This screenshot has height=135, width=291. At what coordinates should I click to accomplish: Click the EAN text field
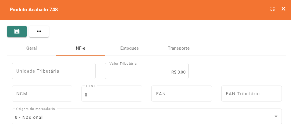pos(182,94)
